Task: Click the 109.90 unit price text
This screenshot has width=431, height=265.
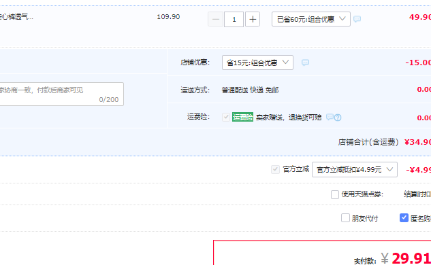Action: tap(168, 17)
